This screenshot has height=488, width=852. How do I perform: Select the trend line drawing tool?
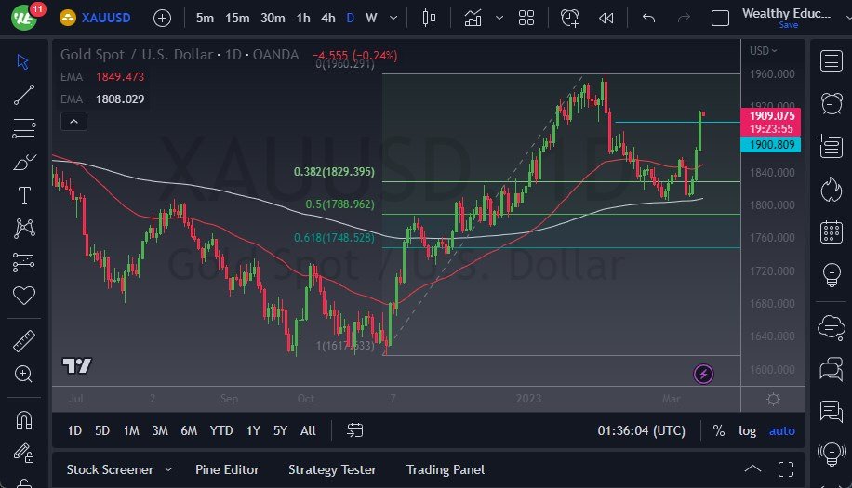tap(24, 94)
